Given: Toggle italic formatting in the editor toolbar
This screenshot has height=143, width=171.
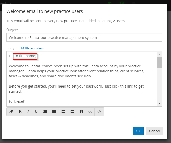Looking at the screenshot, I should point(28,112).
